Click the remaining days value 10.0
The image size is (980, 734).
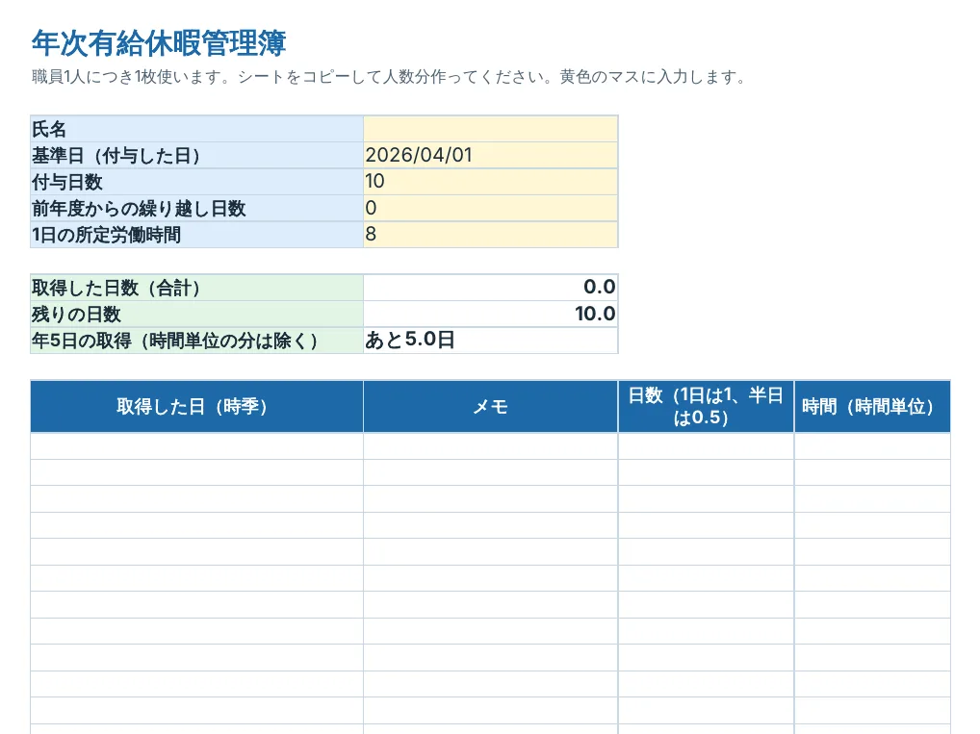click(491, 314)
